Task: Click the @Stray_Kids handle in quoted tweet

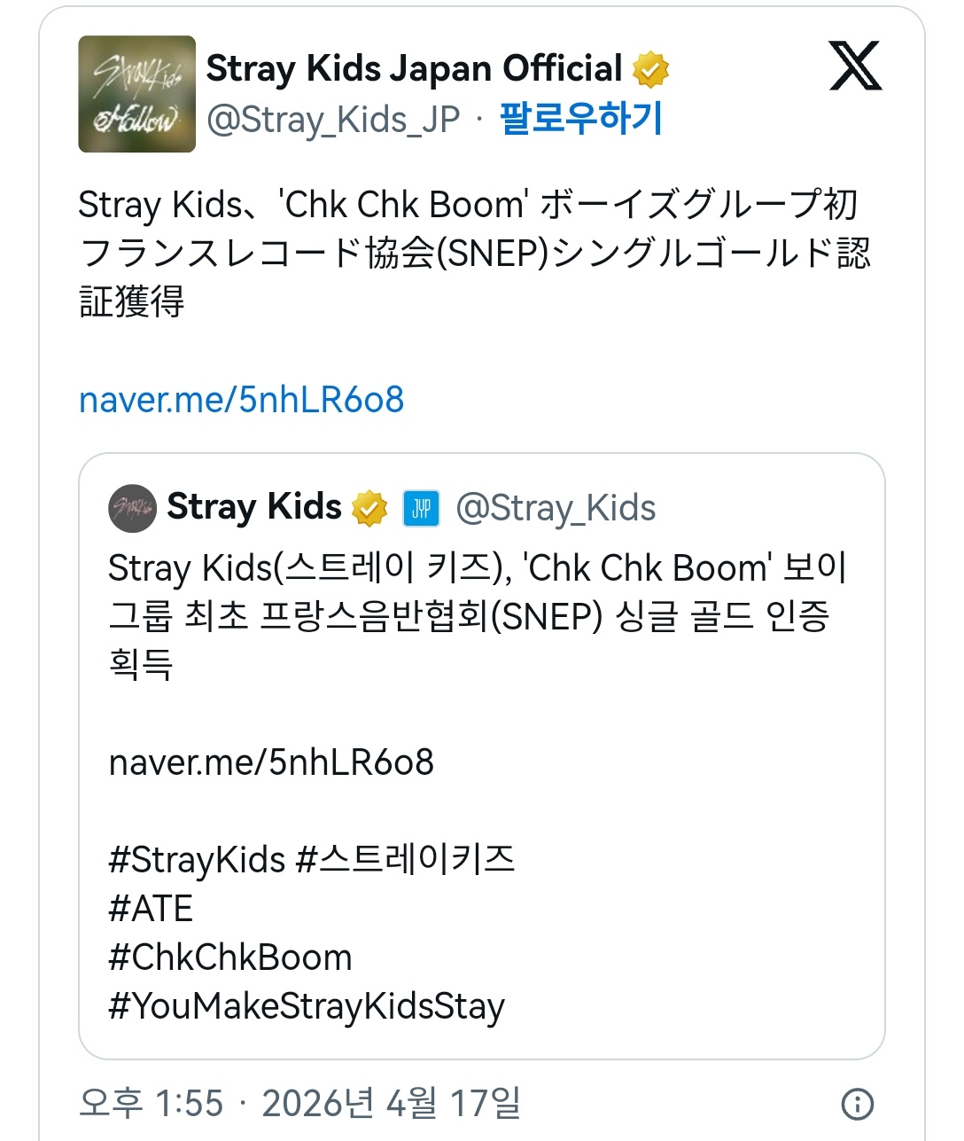Action: coord(556,508)
